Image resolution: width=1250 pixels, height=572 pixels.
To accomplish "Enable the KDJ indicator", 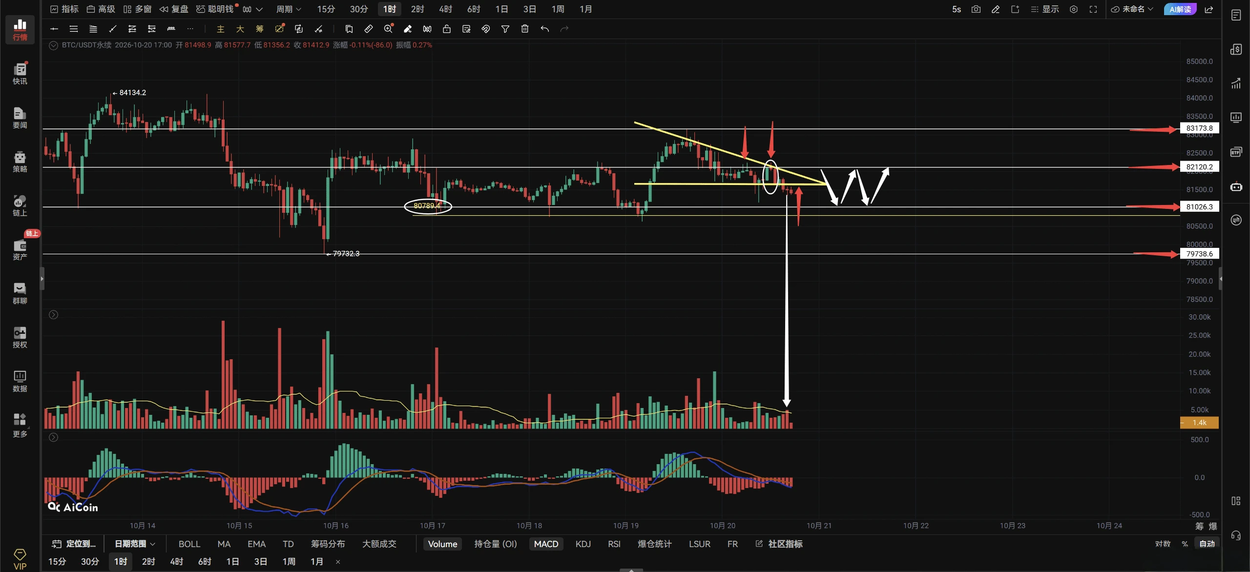I will point(583,544).
